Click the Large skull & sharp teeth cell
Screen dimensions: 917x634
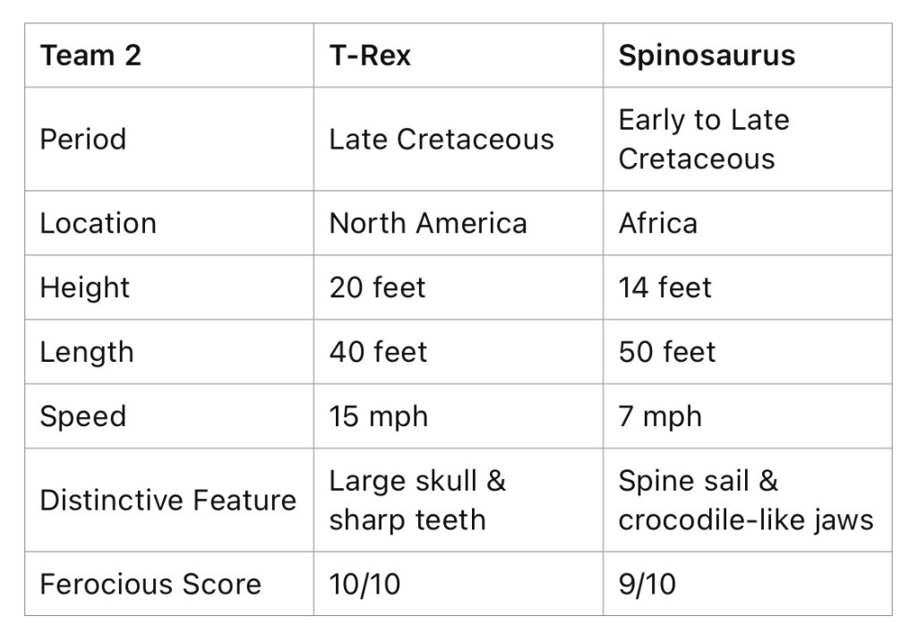[x=417, y=500]
